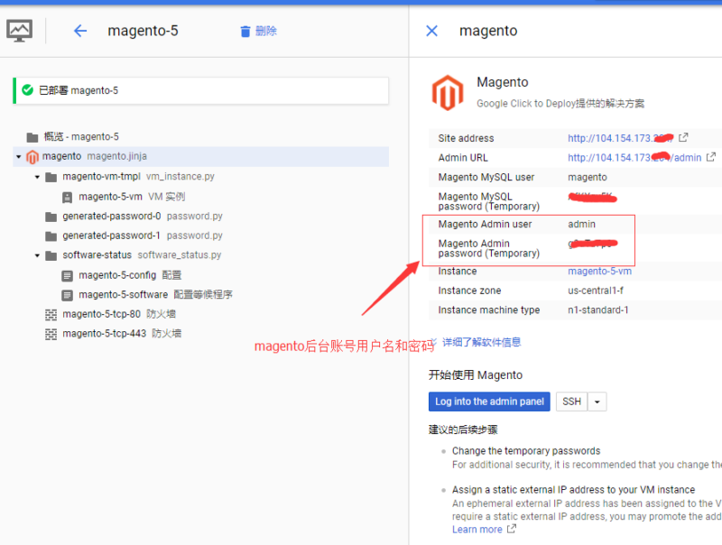This screenshot has width=722, height=545.
Task: Click folder icon for 概览 - magento-5
Action: (32, 137)
